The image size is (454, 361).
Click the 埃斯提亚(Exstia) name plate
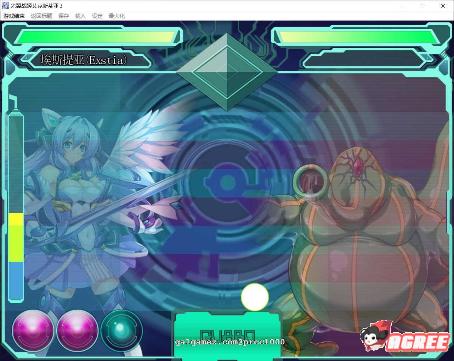tap(84, 60)
